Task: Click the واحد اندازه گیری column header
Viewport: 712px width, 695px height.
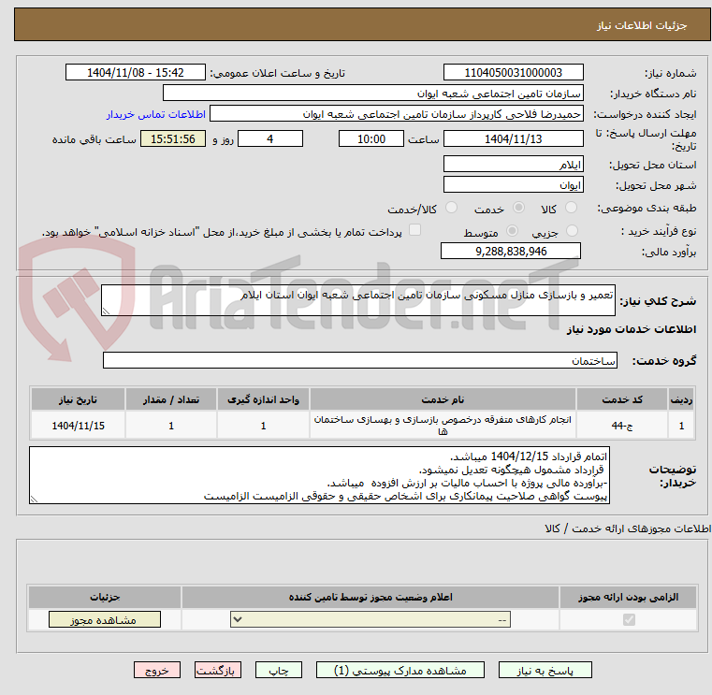Action: [263, 399]
